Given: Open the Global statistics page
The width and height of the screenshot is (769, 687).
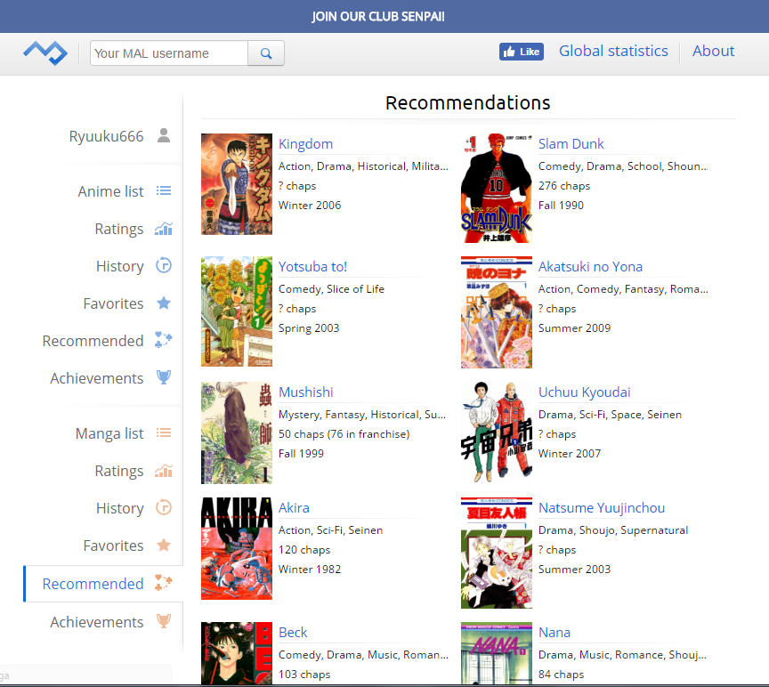Looking at the screenshot, I should [x=613, y=51].
